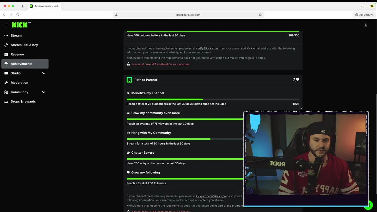Click the Moderation wrench icon

(x=6, y=83)
